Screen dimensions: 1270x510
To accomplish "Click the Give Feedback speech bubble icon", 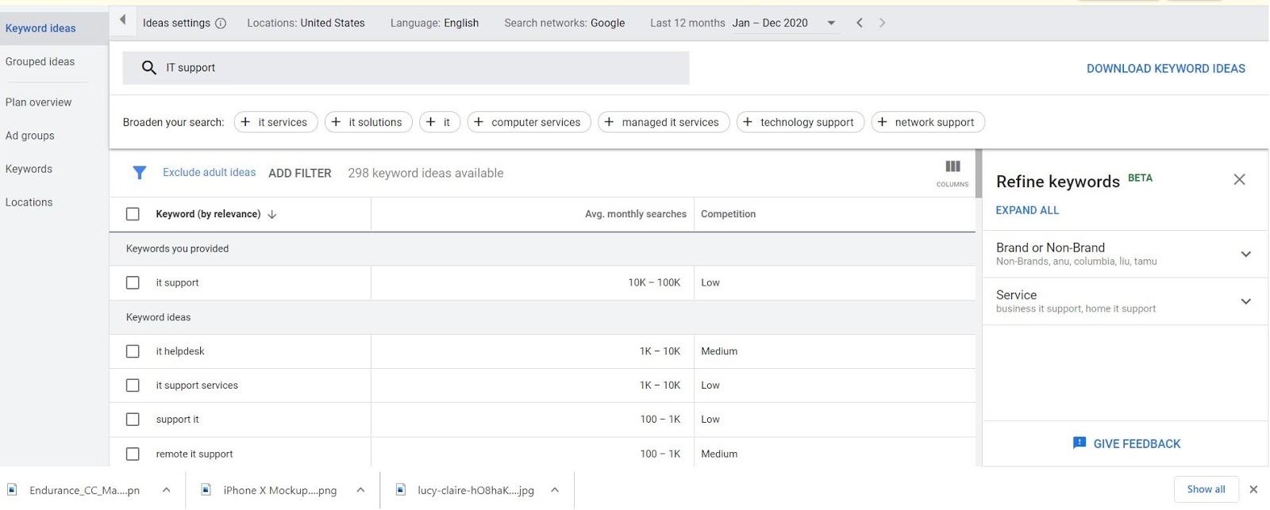I will point(1079,443).
